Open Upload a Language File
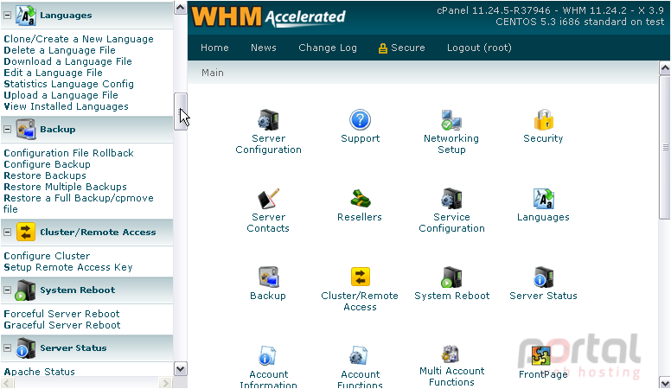Screen dimensions: 671x389 point(61,95)
